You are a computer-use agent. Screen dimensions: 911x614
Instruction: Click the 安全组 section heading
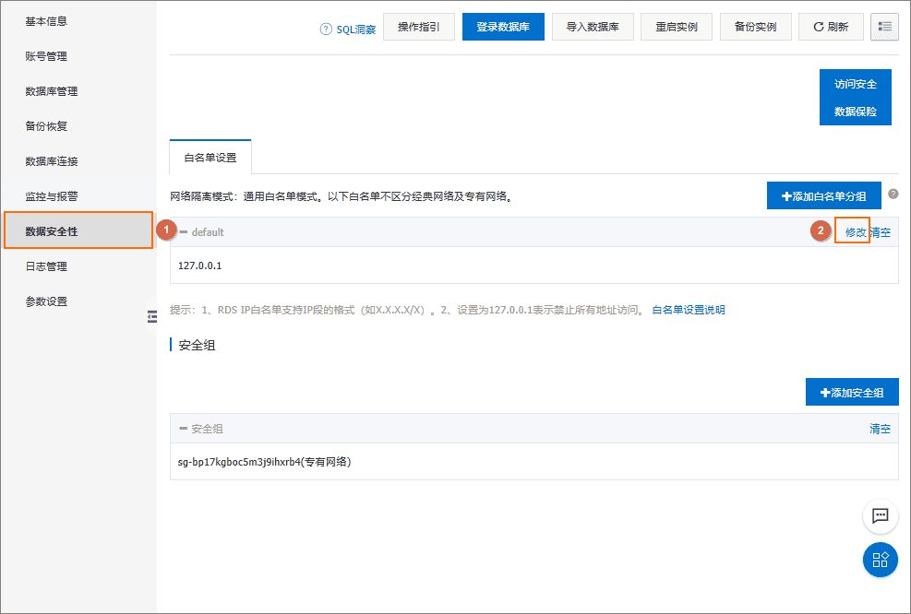coord(197,345)
